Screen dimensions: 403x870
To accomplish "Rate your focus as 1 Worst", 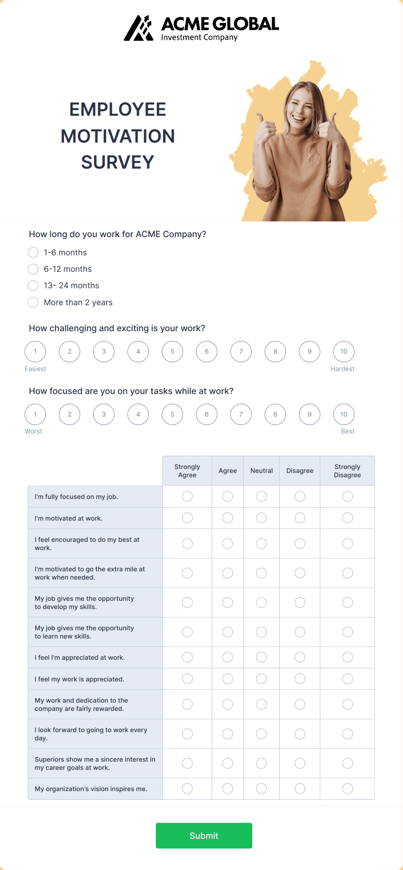I will pos(35,414).
